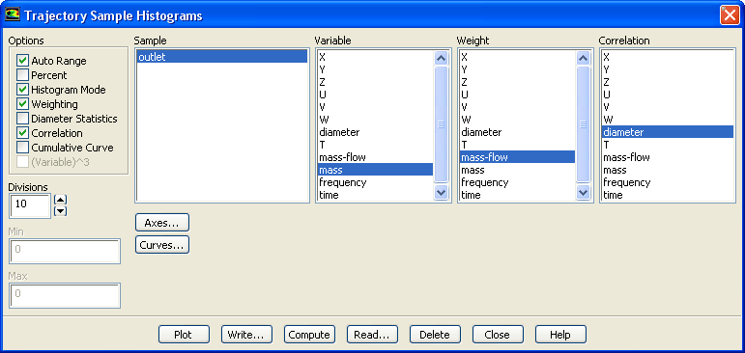
Task: Disable the Auto Range checkbox
Action: (x=22, y=61)
